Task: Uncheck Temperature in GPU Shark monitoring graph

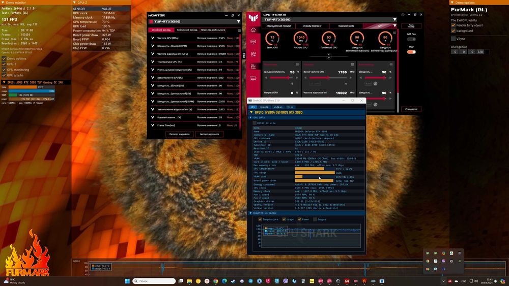Action: (260, 219)
